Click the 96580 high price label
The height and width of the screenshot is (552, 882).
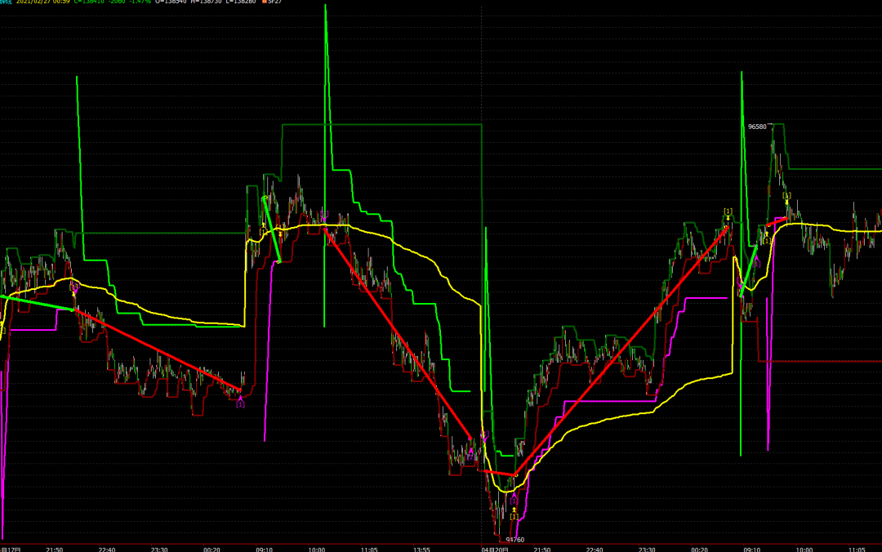click(x=757, y=127)
